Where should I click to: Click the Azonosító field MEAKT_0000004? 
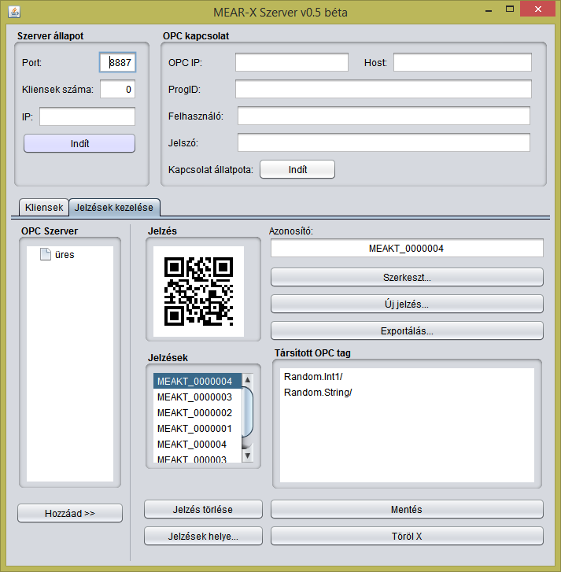(407, 249)
